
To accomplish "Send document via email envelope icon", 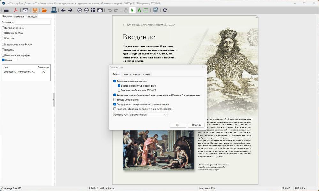I will point(25,10).
